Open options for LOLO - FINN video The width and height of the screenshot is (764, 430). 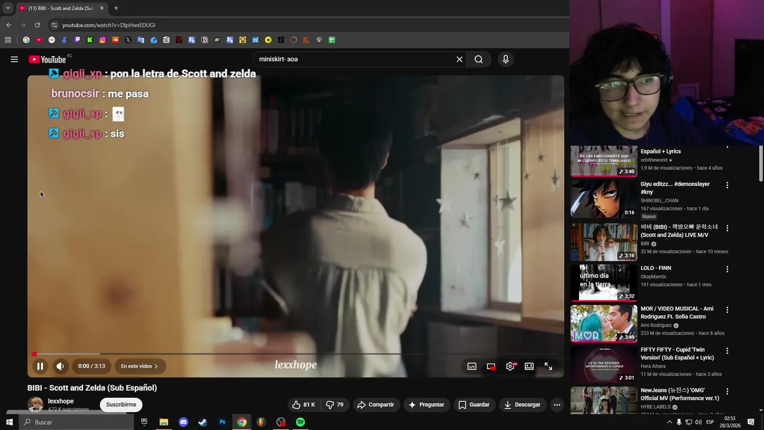(x=727, y=269)
